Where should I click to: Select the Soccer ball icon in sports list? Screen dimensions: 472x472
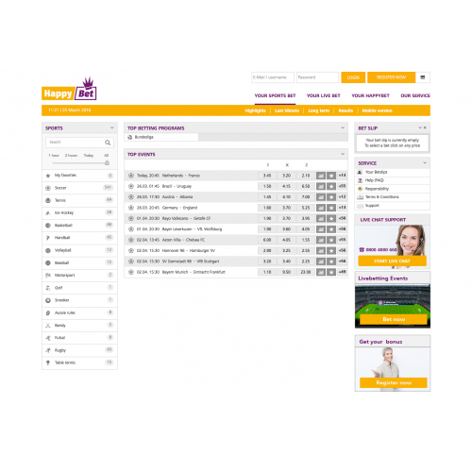(x=48, y=188)
